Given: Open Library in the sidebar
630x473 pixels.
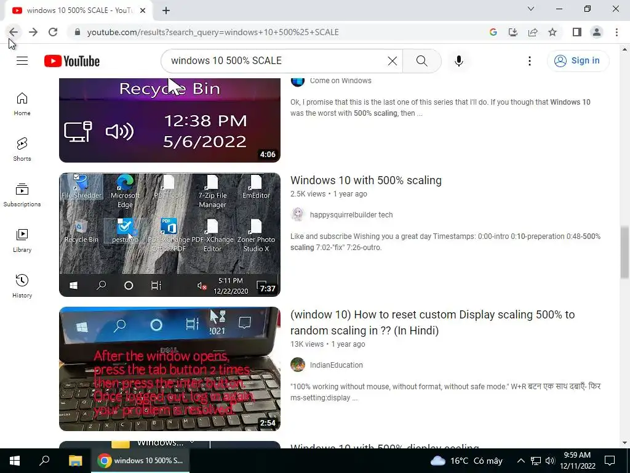Looking at the screenshot, I should tap(22, 241).
